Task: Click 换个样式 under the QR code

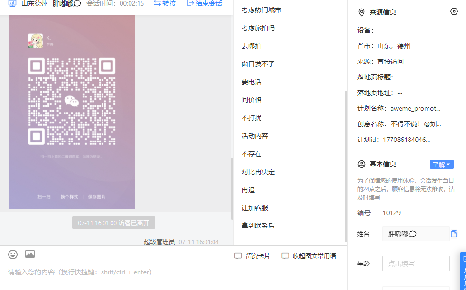Action: click(x=69, y=197)
